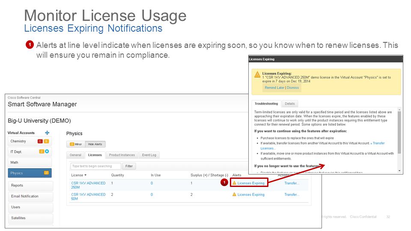Click the Big-U University (DEMO) heading

pyautogui.click(x=39, y=121)
